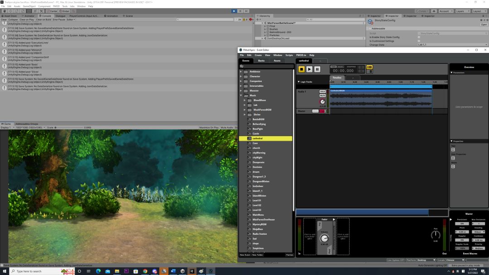Click the Unity pause button
This screenshot has width=489, height=275.
(240, 11)
